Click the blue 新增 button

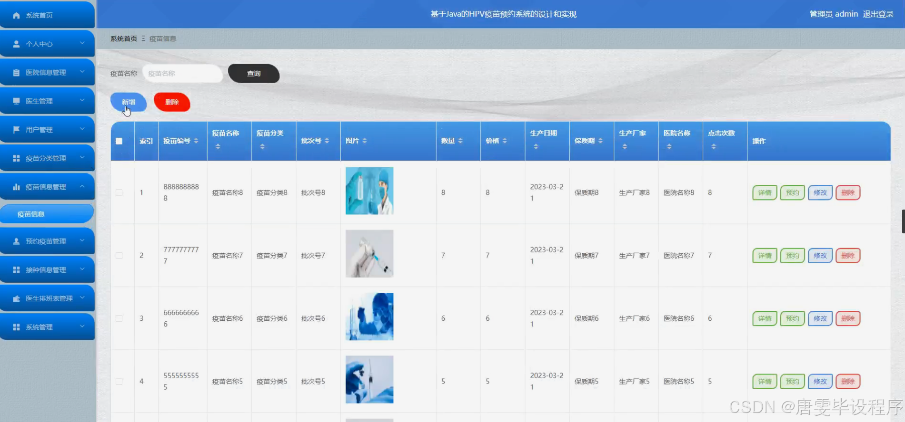pos(129,102)
